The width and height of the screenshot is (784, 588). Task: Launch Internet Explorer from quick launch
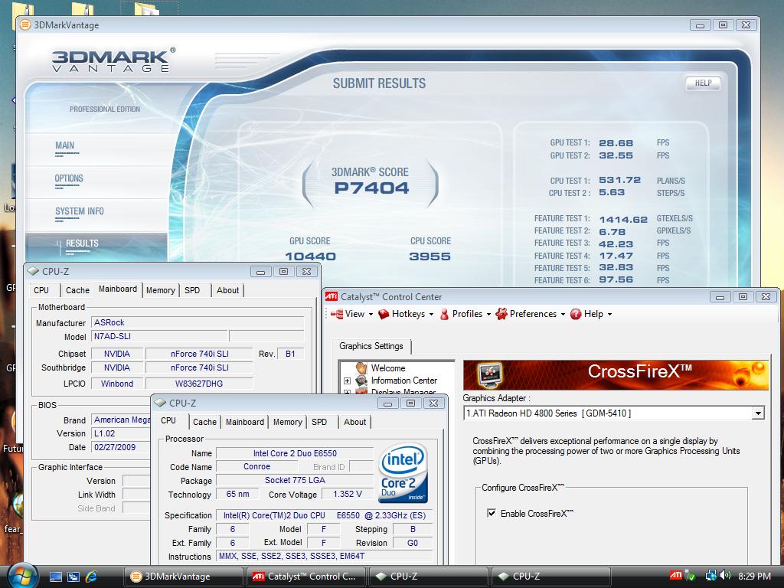[91, 577]
